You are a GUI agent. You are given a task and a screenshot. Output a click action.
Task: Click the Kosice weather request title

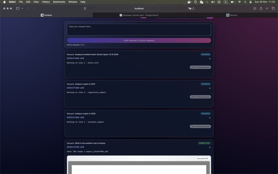pos(90,143)
